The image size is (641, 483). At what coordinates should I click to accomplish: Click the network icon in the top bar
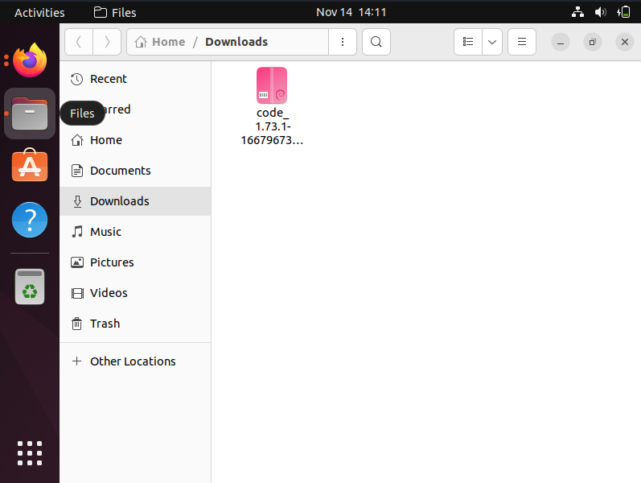point(577,12)
